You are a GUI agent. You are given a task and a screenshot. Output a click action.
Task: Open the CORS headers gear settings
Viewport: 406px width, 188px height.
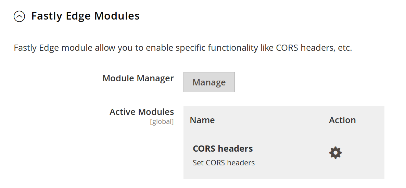pyautogui.click(x=335, y=153)
